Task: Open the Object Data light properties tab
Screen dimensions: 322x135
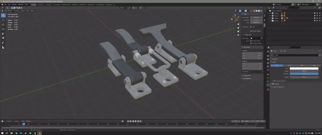Action: click(x=268, y=85)
